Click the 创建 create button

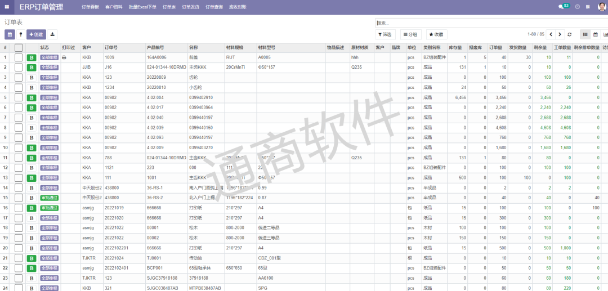36,34
